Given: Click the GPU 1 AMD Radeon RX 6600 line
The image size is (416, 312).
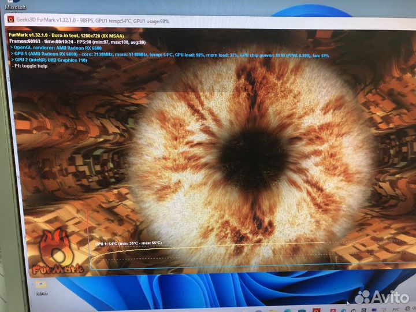Looking at the screenshot, I should tap(168, 54).
